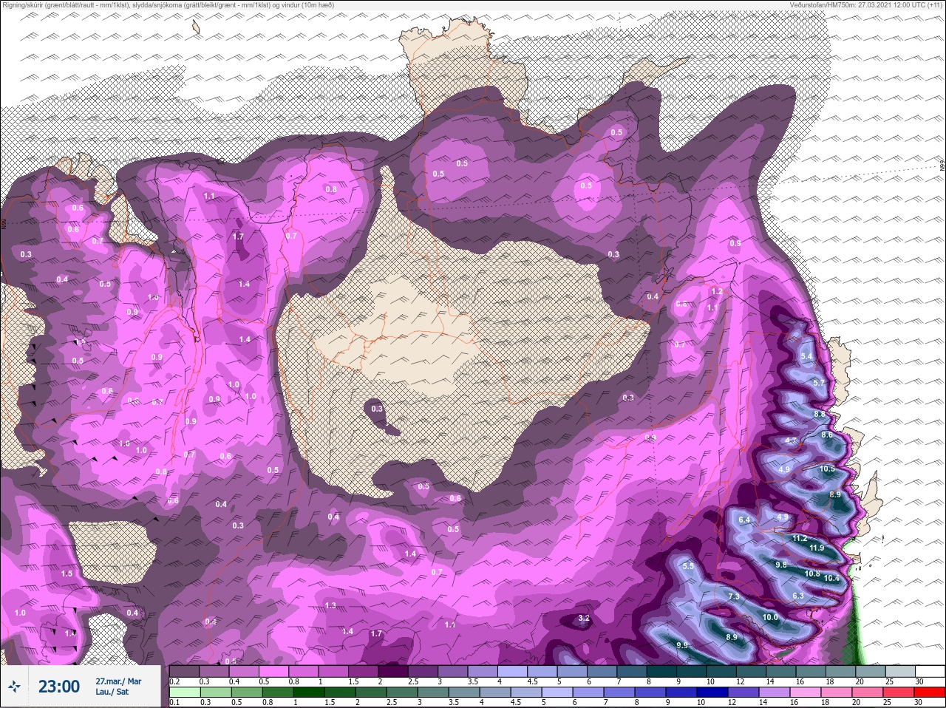
Task: Click the '25' label in the upper legend scale
Action: [889, 681]
